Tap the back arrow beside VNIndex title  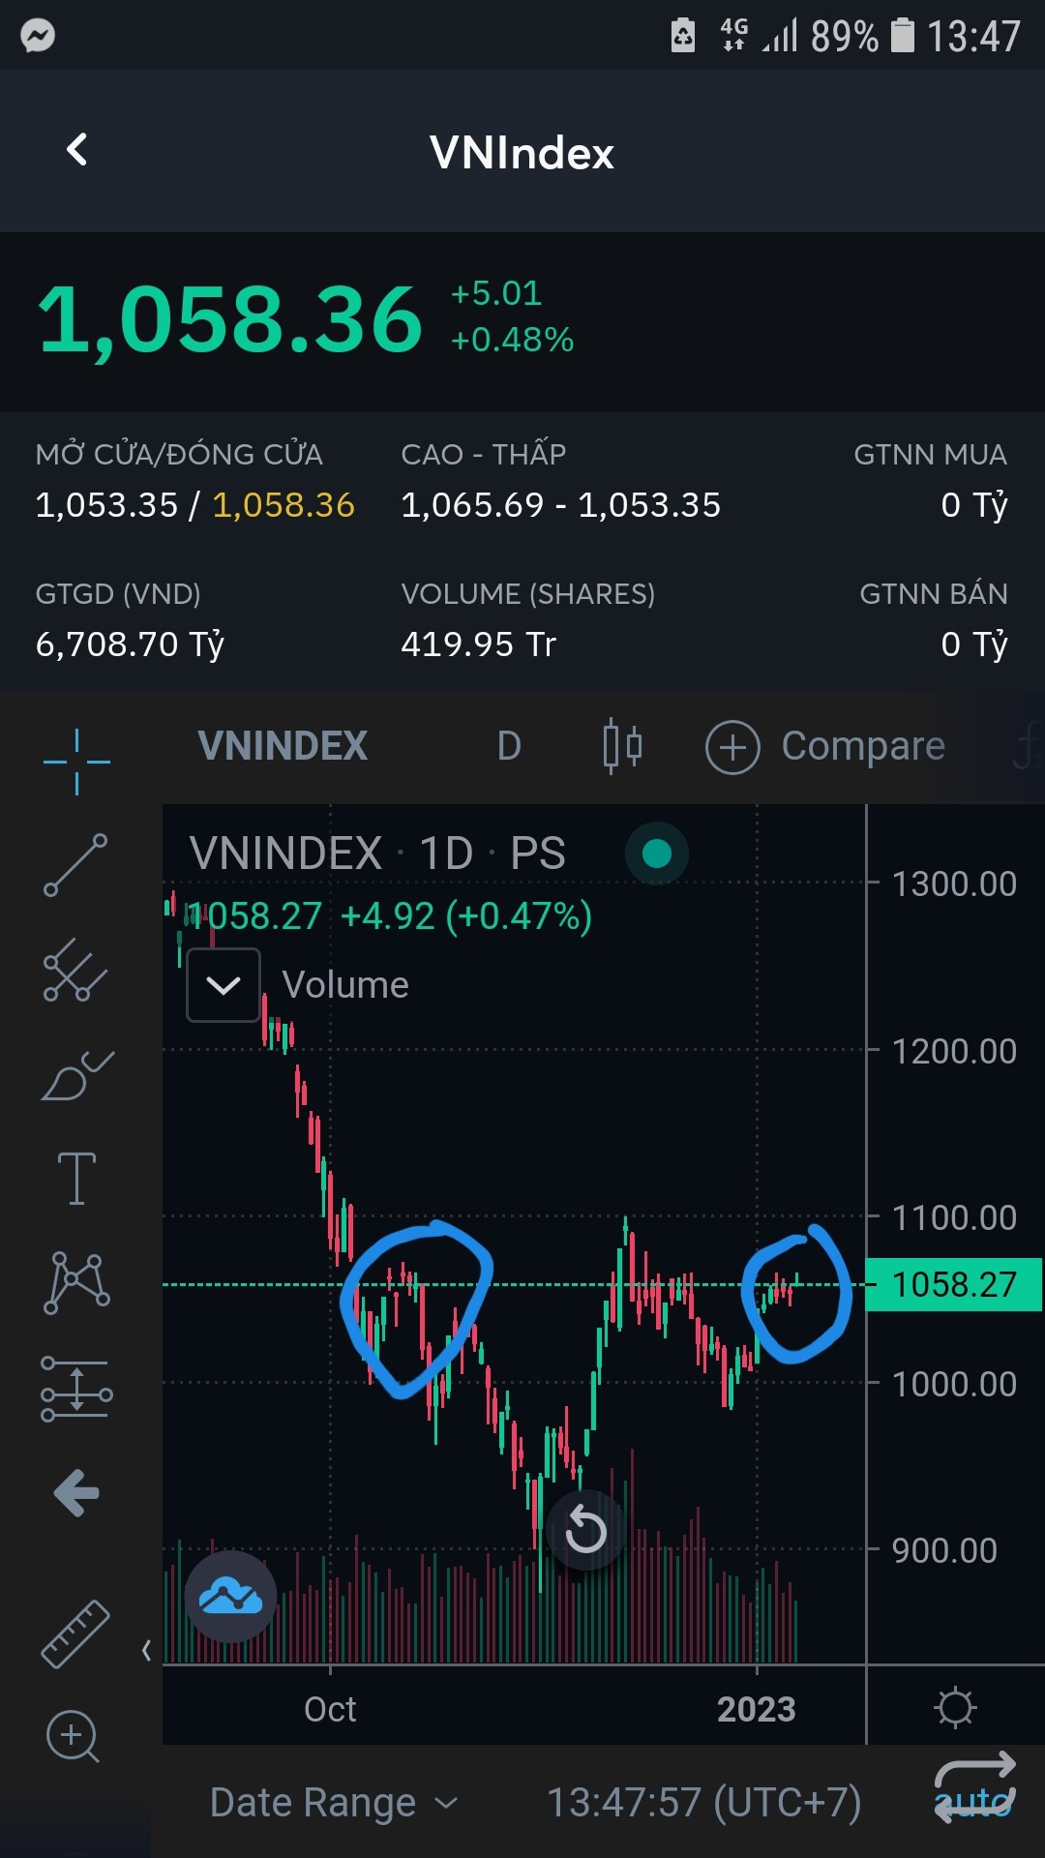pyautogui.click(x=77, y=150)
